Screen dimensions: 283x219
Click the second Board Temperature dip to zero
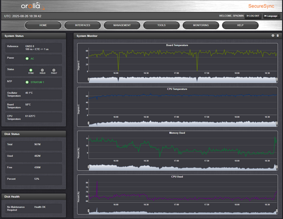click(x=197, y=69)
